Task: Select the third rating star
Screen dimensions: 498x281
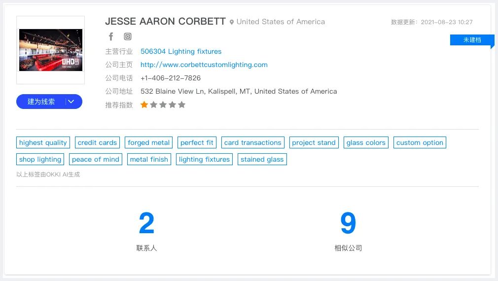Action: 163,105
